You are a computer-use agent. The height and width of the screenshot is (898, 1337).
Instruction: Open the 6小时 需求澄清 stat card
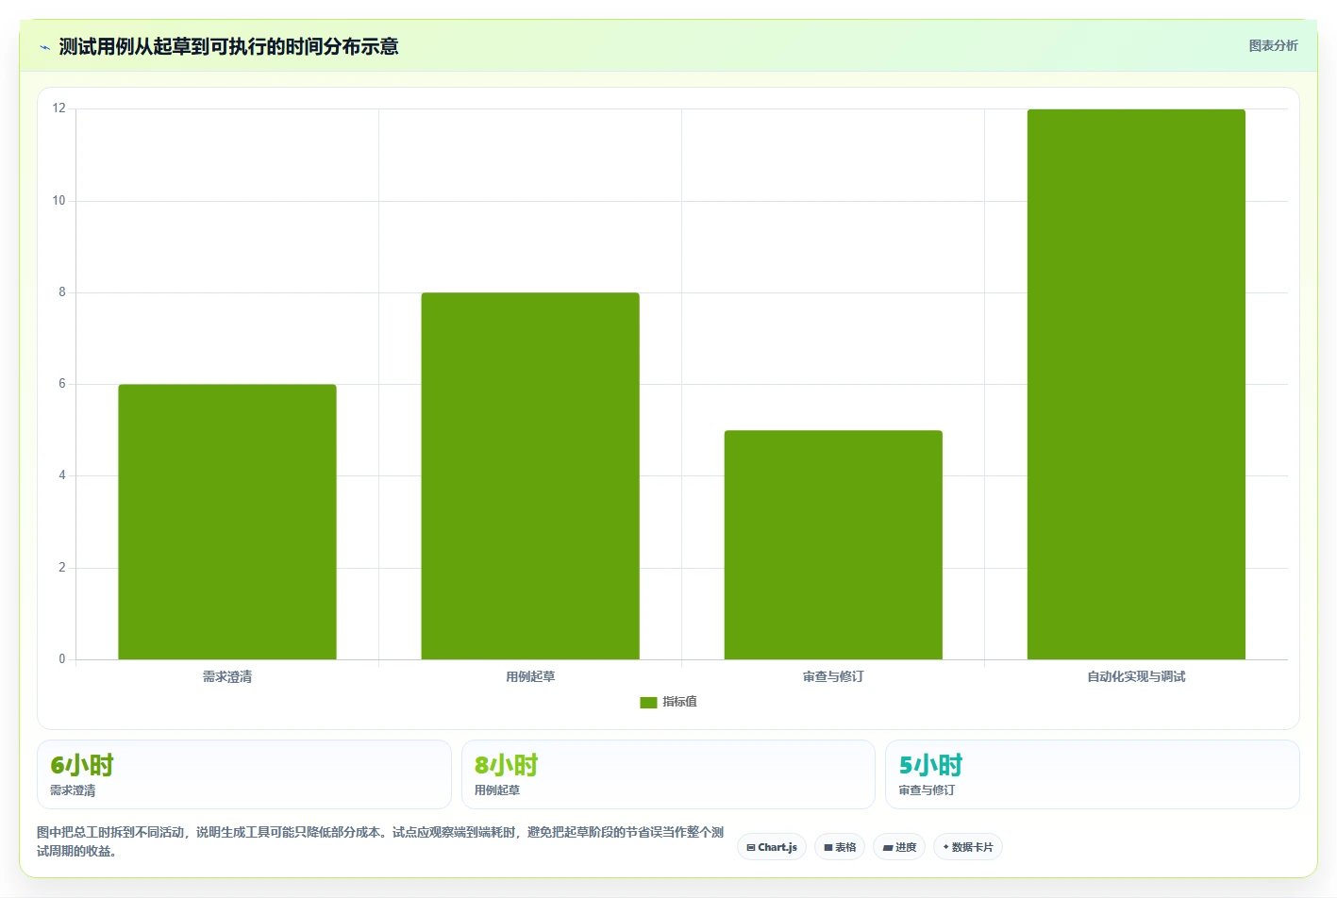coord(244,774)
